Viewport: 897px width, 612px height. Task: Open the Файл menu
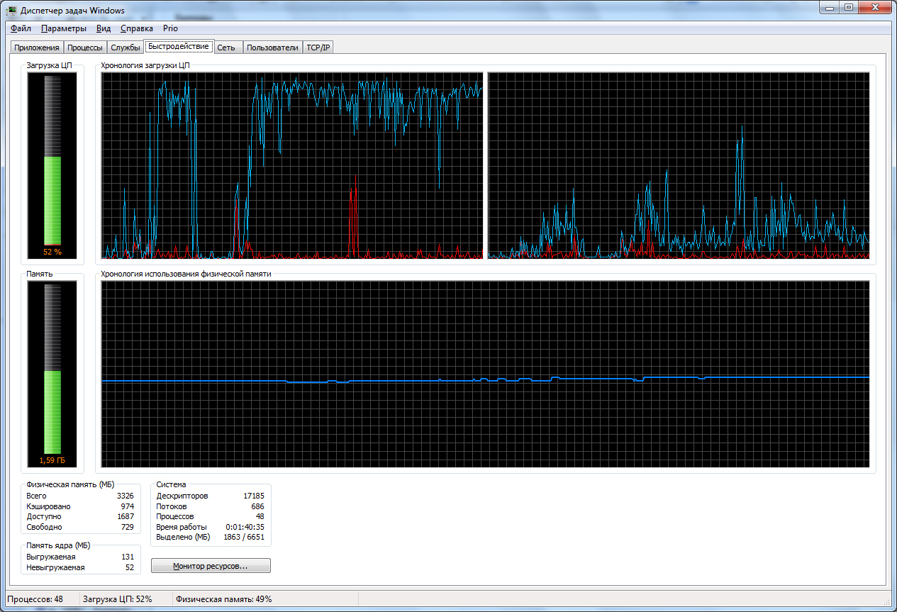coord(21,28)
